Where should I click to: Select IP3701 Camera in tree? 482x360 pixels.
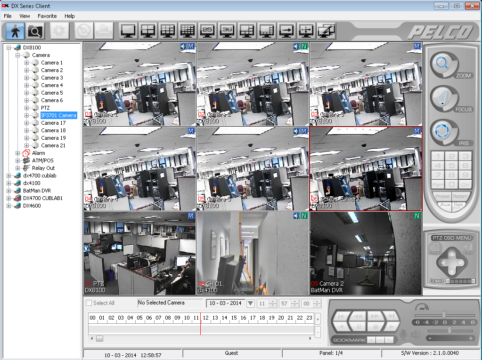click(58, 115)
